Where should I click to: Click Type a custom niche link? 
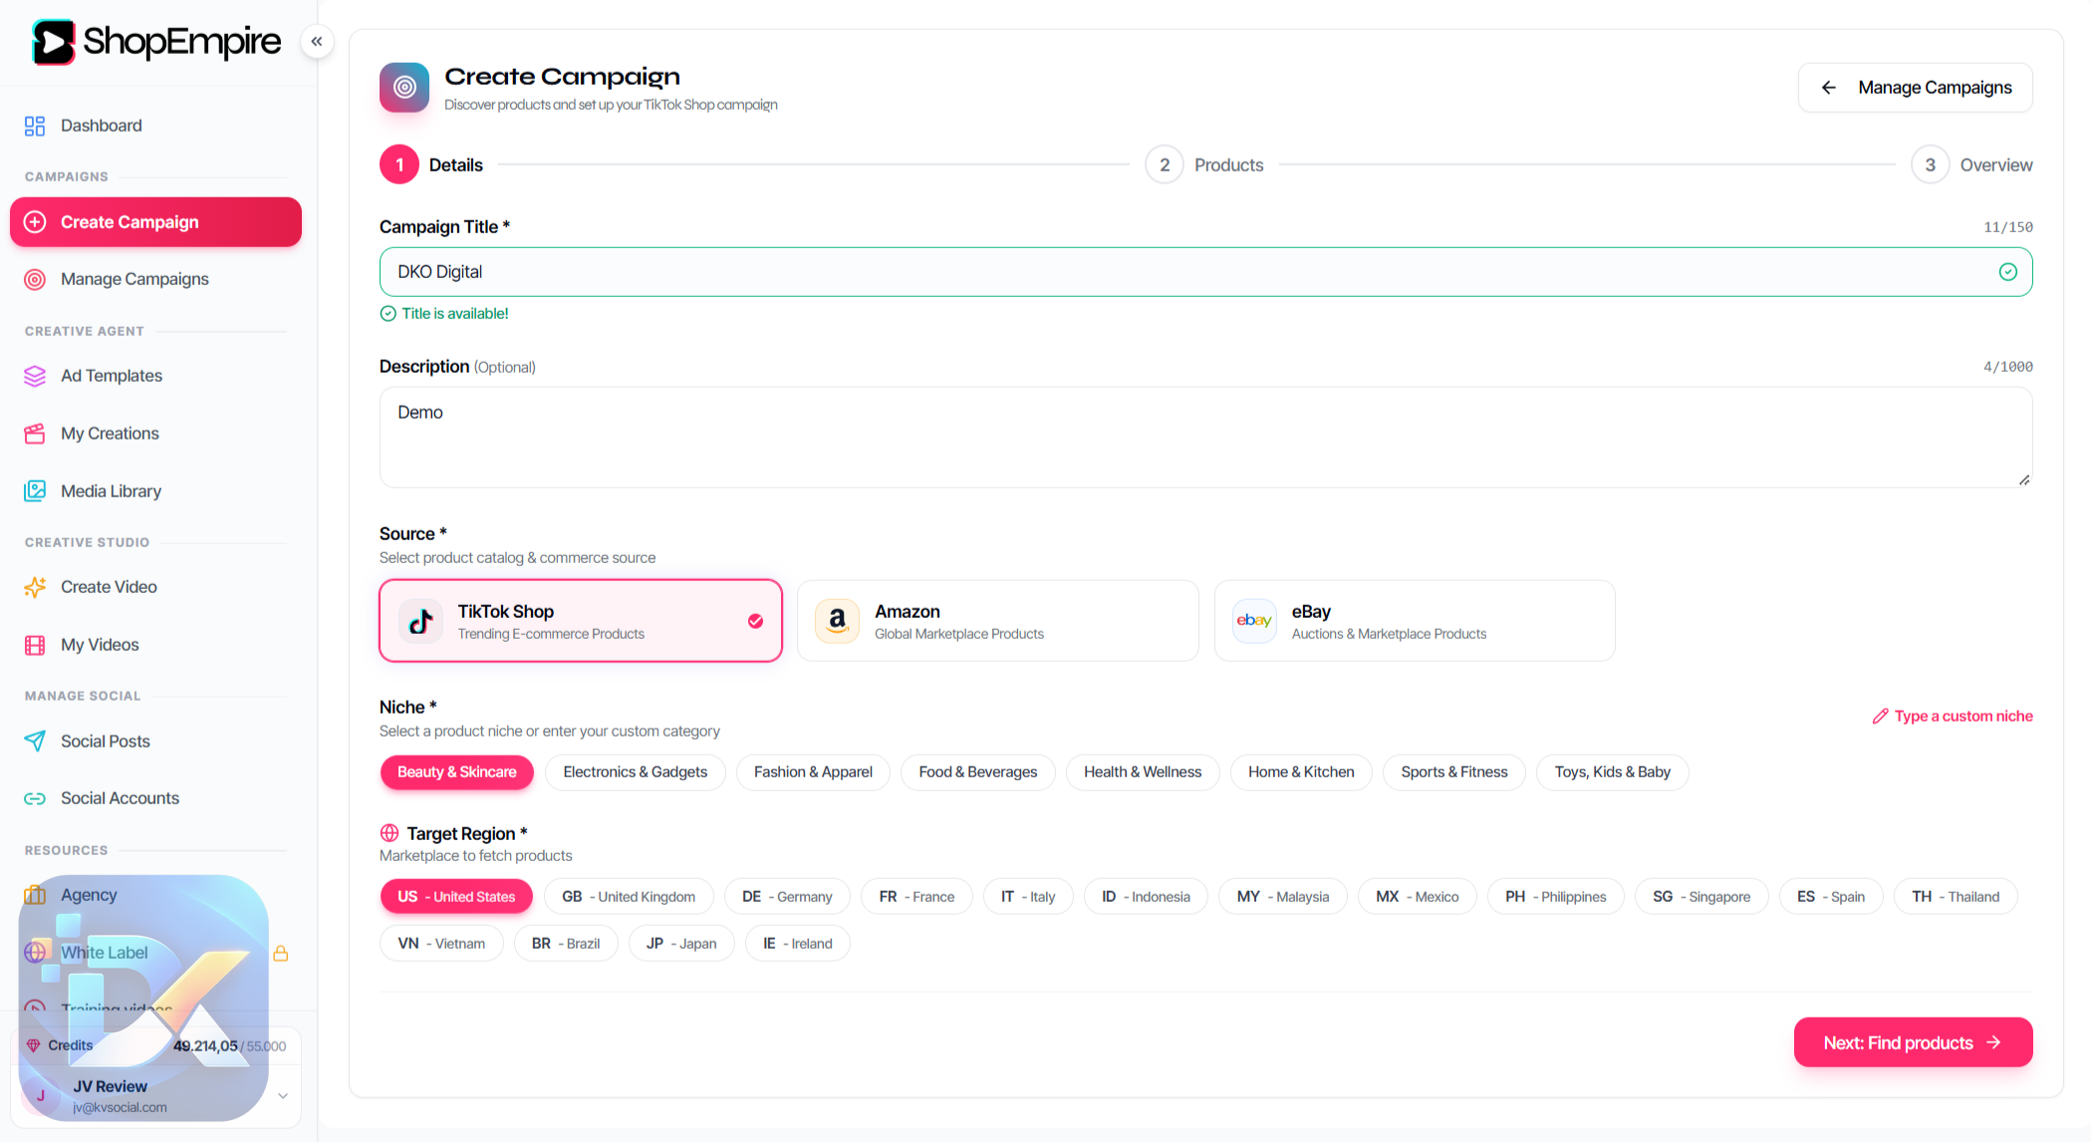1953,716
